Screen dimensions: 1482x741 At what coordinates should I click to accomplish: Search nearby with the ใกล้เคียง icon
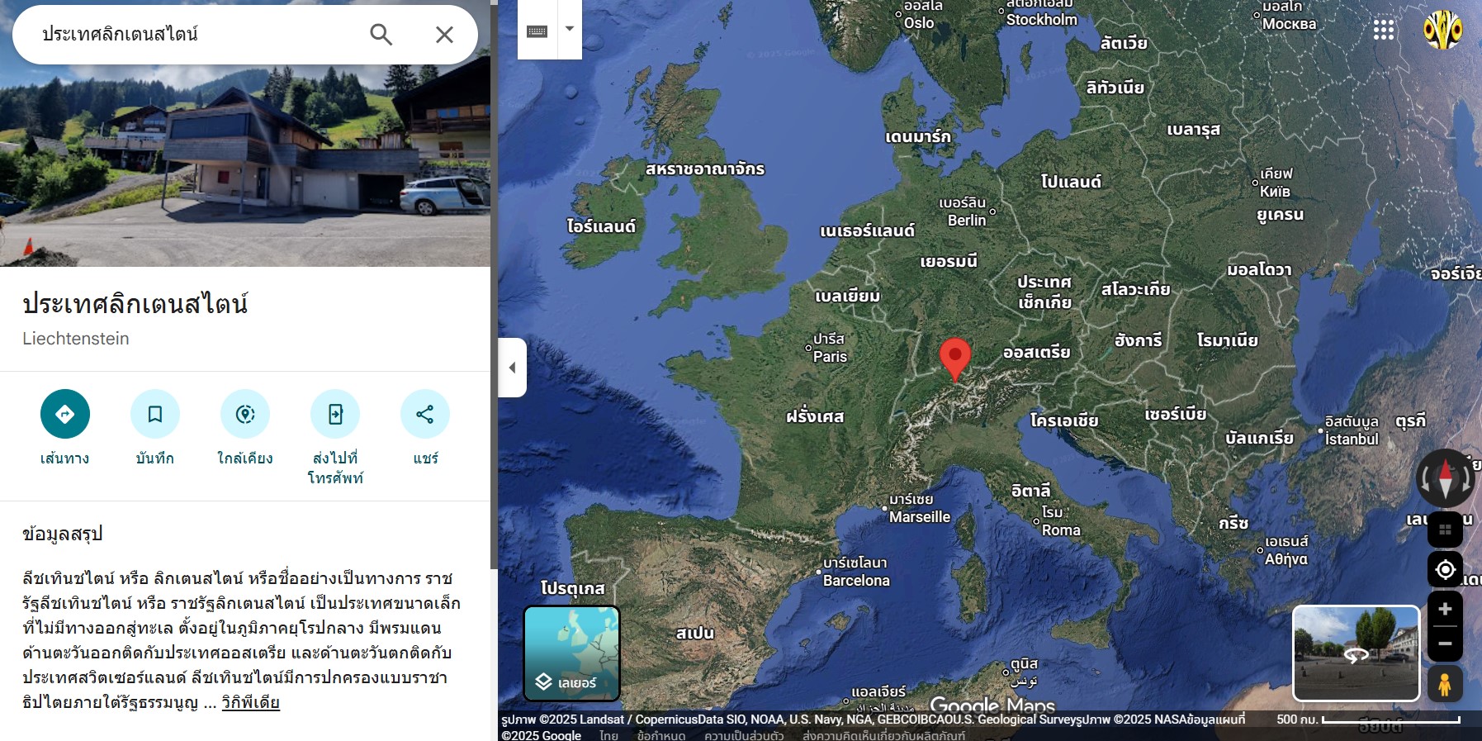pos(245,414)
